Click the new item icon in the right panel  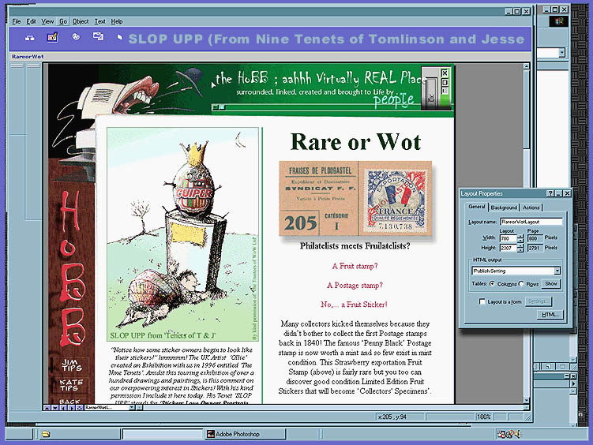(548, 366)
